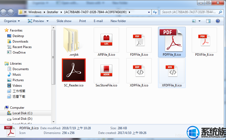Toggle the preview pane icon

click(208, 21)
